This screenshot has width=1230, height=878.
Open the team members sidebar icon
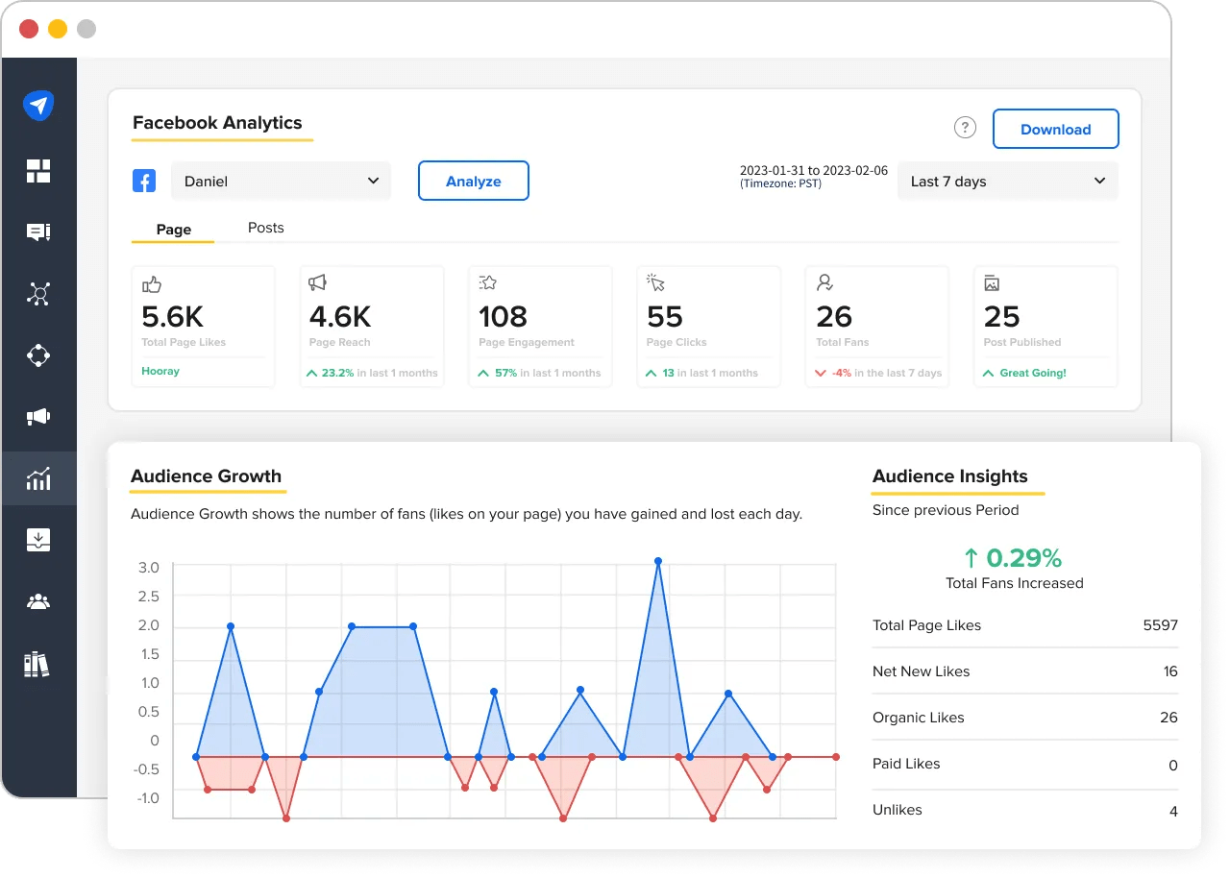click(x=38, y=601)
